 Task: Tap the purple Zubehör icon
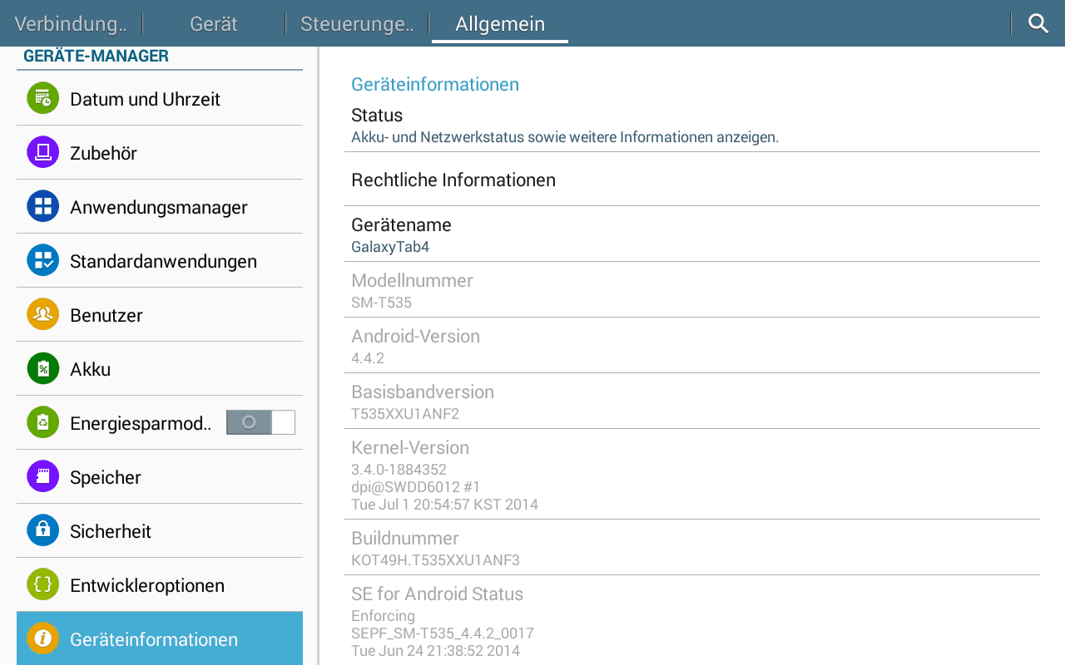[42, 152]
